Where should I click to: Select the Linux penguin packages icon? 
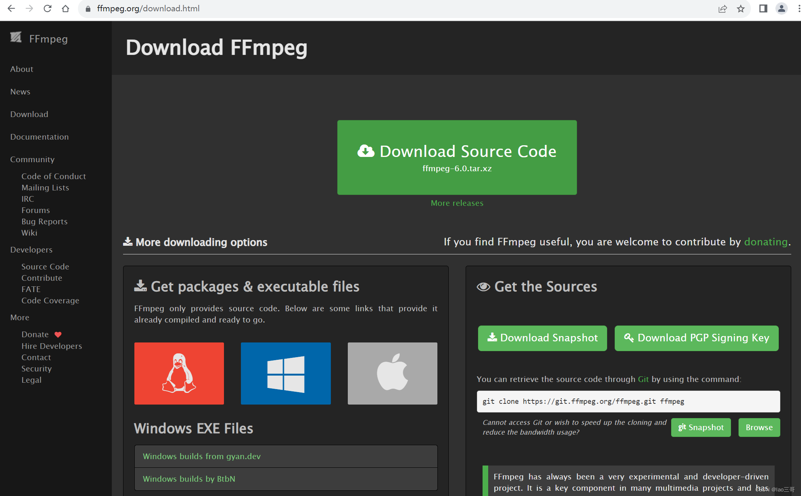179,373
